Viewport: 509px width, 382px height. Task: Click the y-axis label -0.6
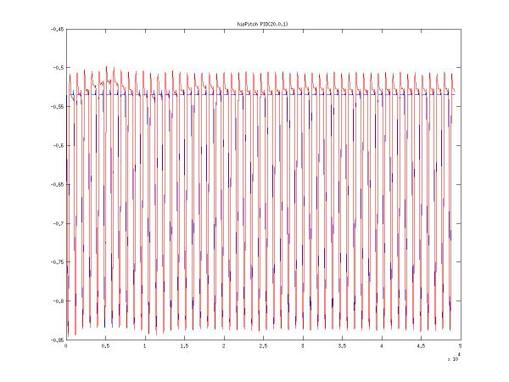59,145
